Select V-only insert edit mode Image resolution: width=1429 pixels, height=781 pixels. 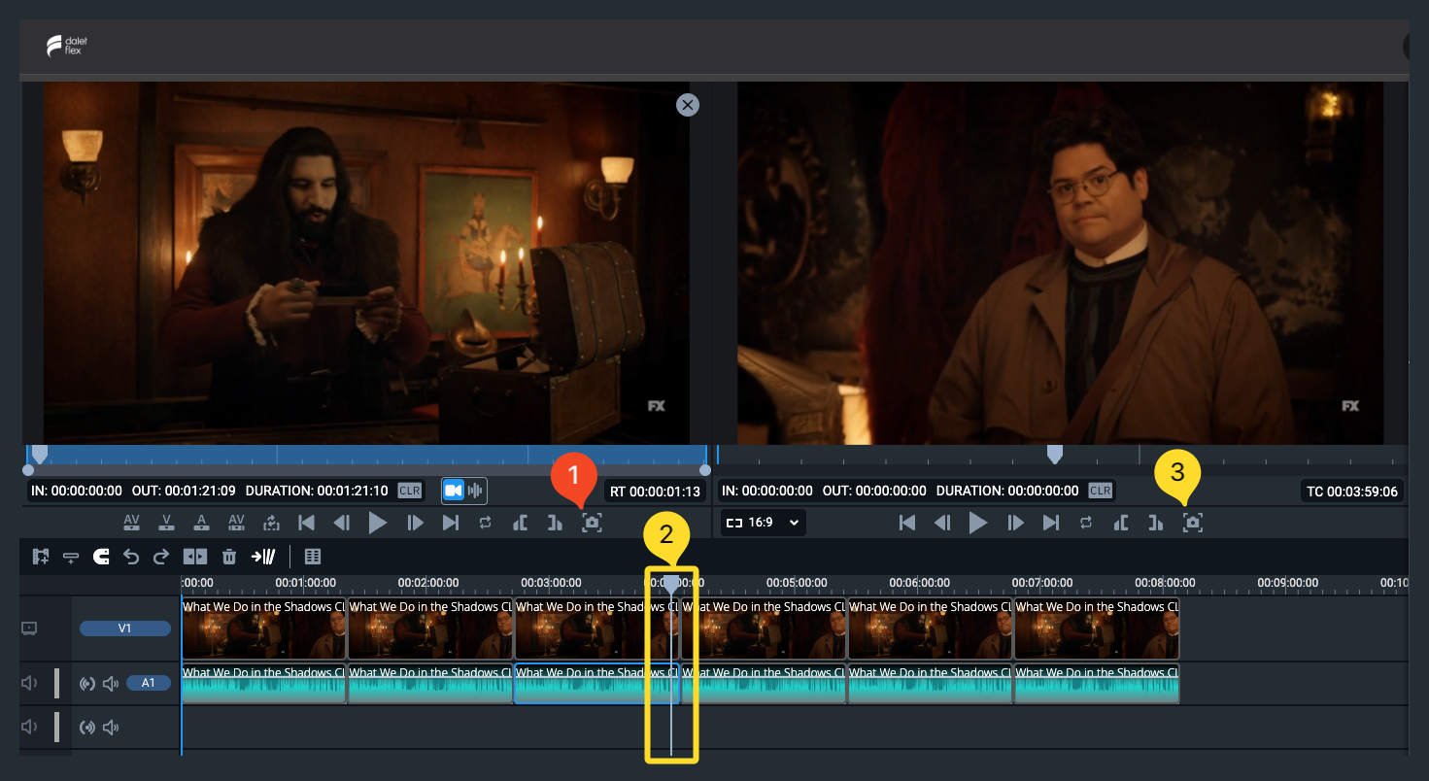pyautogui.click(x=167, y=523)
